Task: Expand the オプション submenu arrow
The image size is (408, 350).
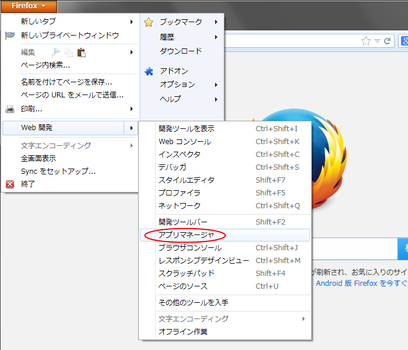Action: tap(216, 85)
